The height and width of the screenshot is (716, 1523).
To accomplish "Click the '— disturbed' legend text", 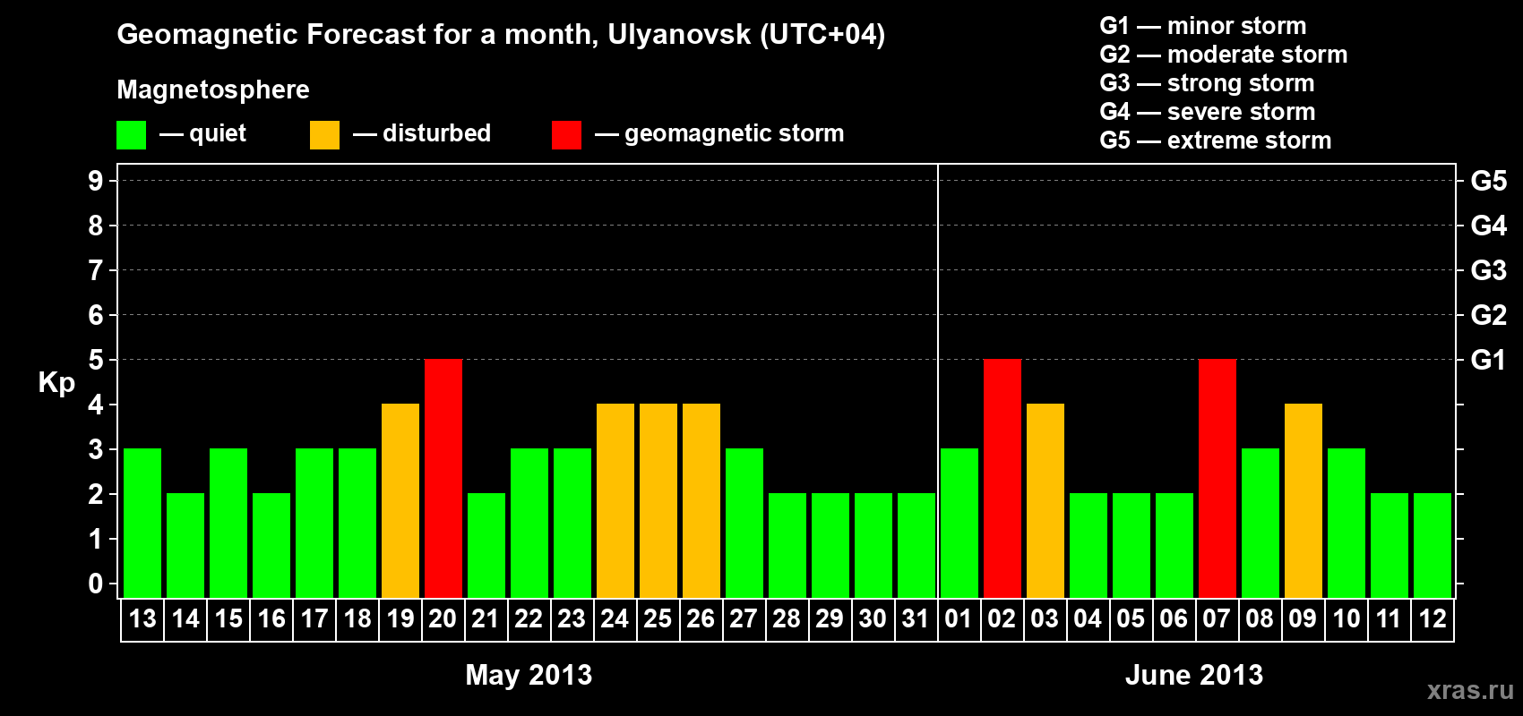I will [422, 133].
